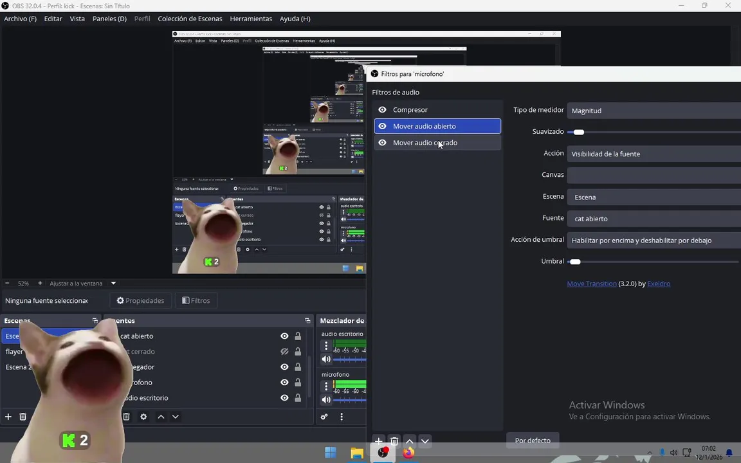Show the hidden cat cerrado source
Image resolution: width=741 pixels, height=463 pixels.
pyautogui.click(x=284, y=352)
